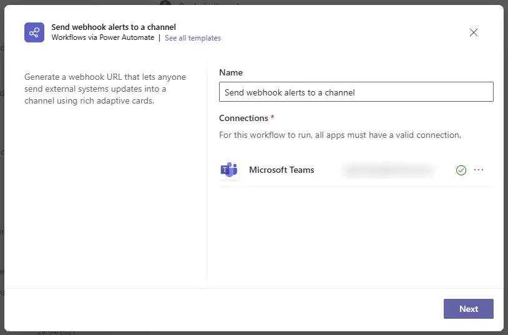508x335 pixels.
Task: Click the purple workflow icon in header
Action: (x=34, y=32)
